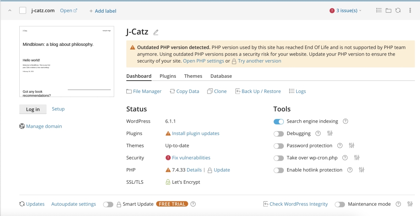Click the Themes Up-to-date status

[177, 146]
